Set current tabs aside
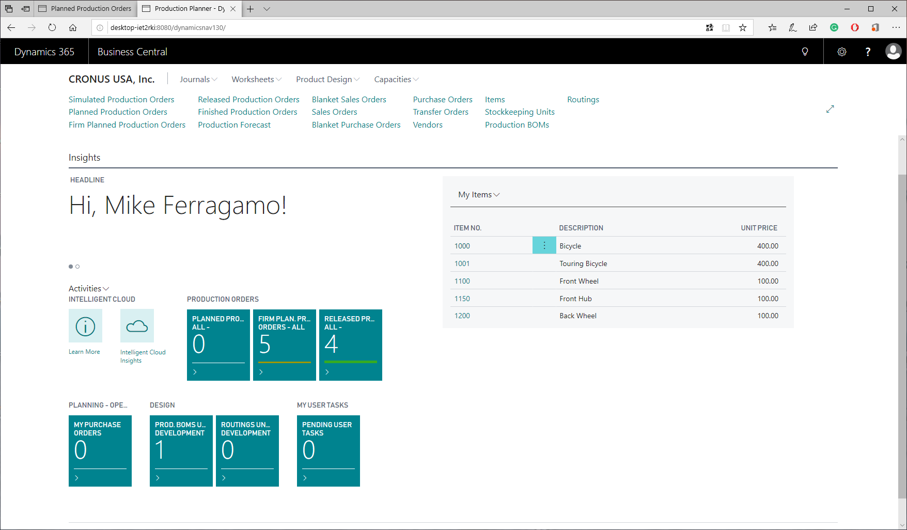Image resolution: width=907 pixels, height=530 pixels. point(25,9)
